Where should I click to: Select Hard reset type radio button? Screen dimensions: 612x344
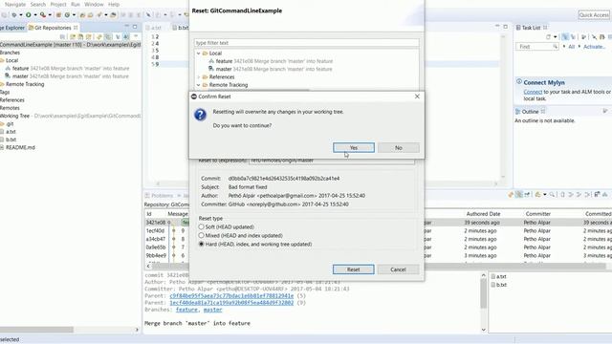click(202, 245)
